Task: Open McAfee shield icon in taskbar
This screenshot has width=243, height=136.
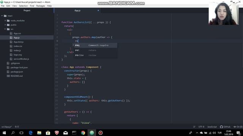Action: pyautogui.click(x=57, y=133)
